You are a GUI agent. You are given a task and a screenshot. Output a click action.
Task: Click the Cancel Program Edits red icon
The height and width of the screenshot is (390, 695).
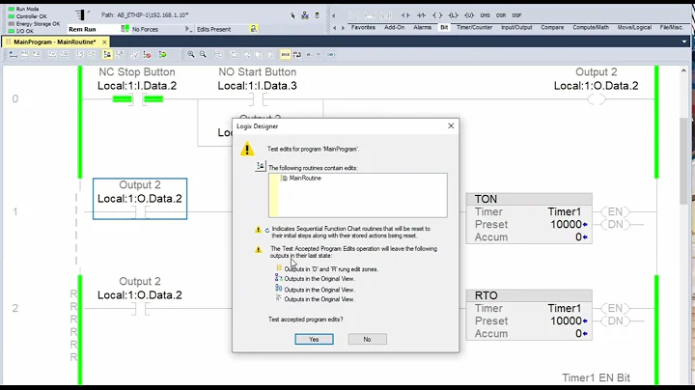point(147,54)
